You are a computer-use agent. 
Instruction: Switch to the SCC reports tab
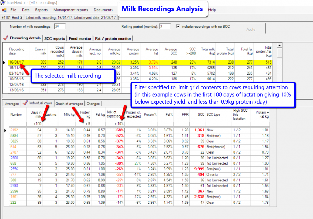point(54,38)
